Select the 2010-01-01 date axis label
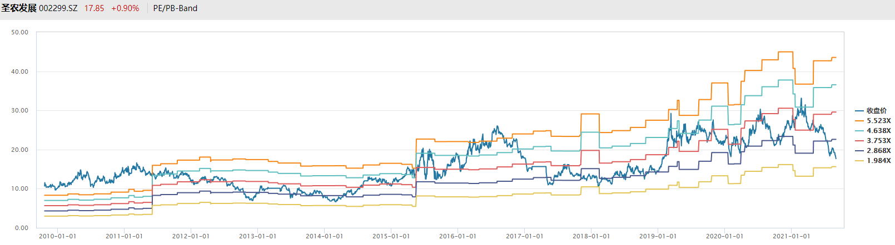The width and height of the screenshot is (895, 245). tap(58, 236)
